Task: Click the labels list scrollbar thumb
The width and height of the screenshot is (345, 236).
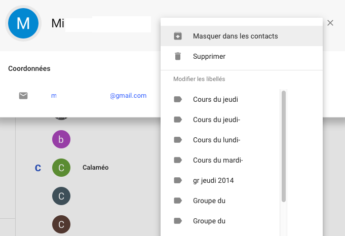Action: coord(284,146)
